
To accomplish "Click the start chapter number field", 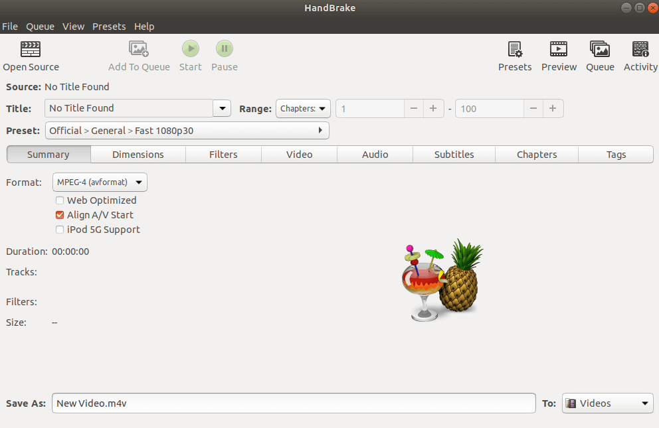I will (370, 109).
